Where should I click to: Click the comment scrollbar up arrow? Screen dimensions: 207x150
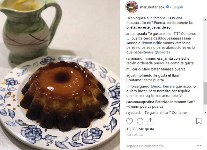(205, 20)
